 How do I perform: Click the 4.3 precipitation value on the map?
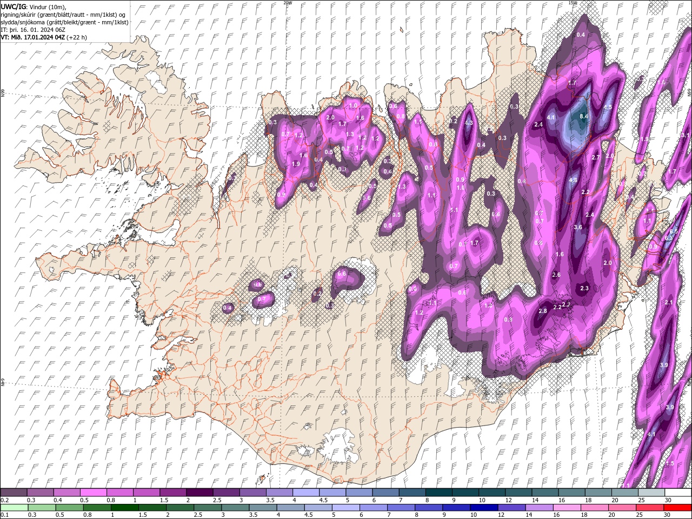click(469, 123)
